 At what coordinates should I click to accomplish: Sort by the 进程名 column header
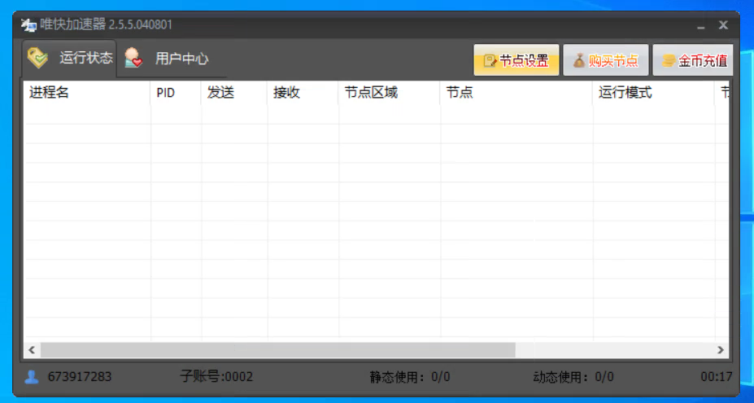click(x=88, y=93)
